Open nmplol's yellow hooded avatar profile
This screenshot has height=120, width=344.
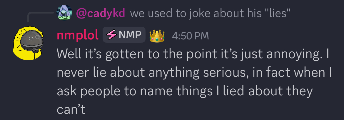(28, 43)
